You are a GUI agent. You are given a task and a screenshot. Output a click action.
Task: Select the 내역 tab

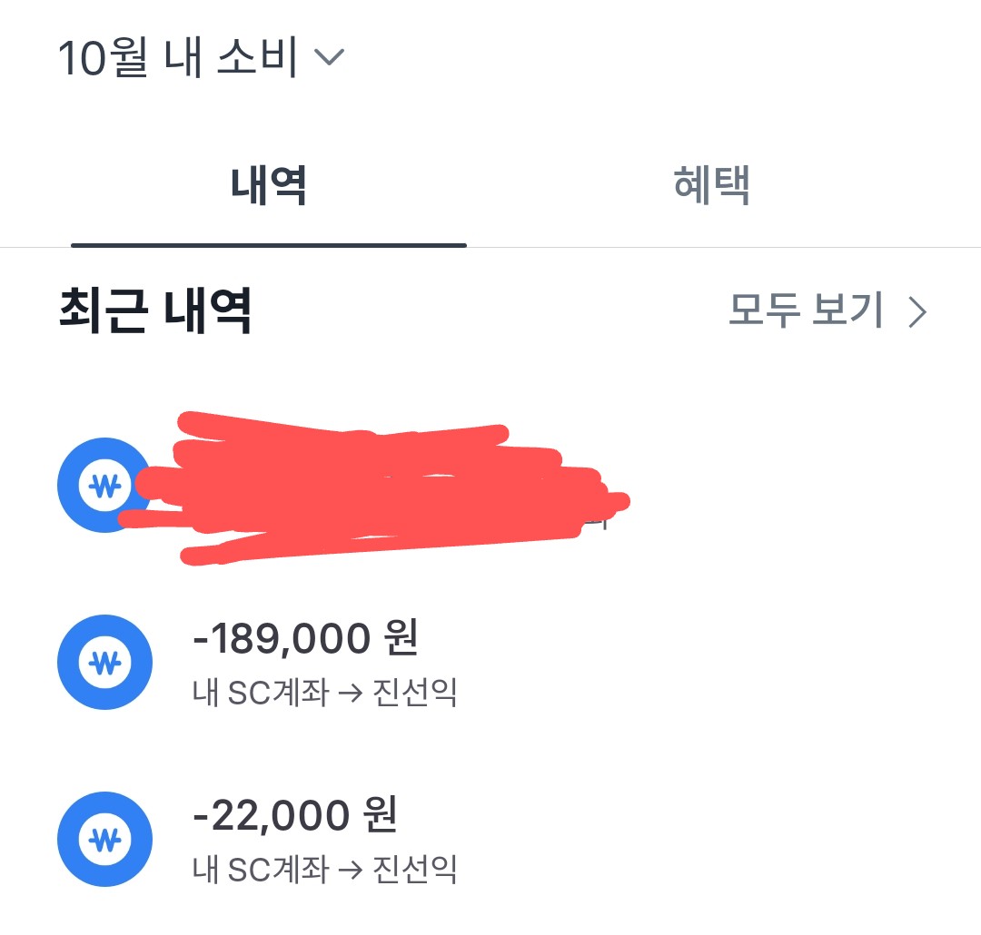pyautogui.click(x=268, y=185)
